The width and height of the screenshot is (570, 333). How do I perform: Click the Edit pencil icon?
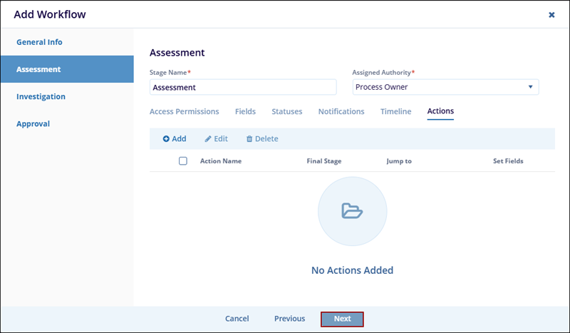[208, 139]
